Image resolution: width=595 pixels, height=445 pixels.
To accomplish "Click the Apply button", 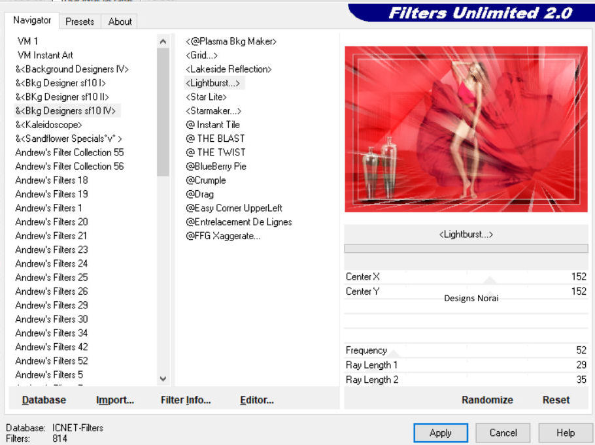I will point(441,433).
